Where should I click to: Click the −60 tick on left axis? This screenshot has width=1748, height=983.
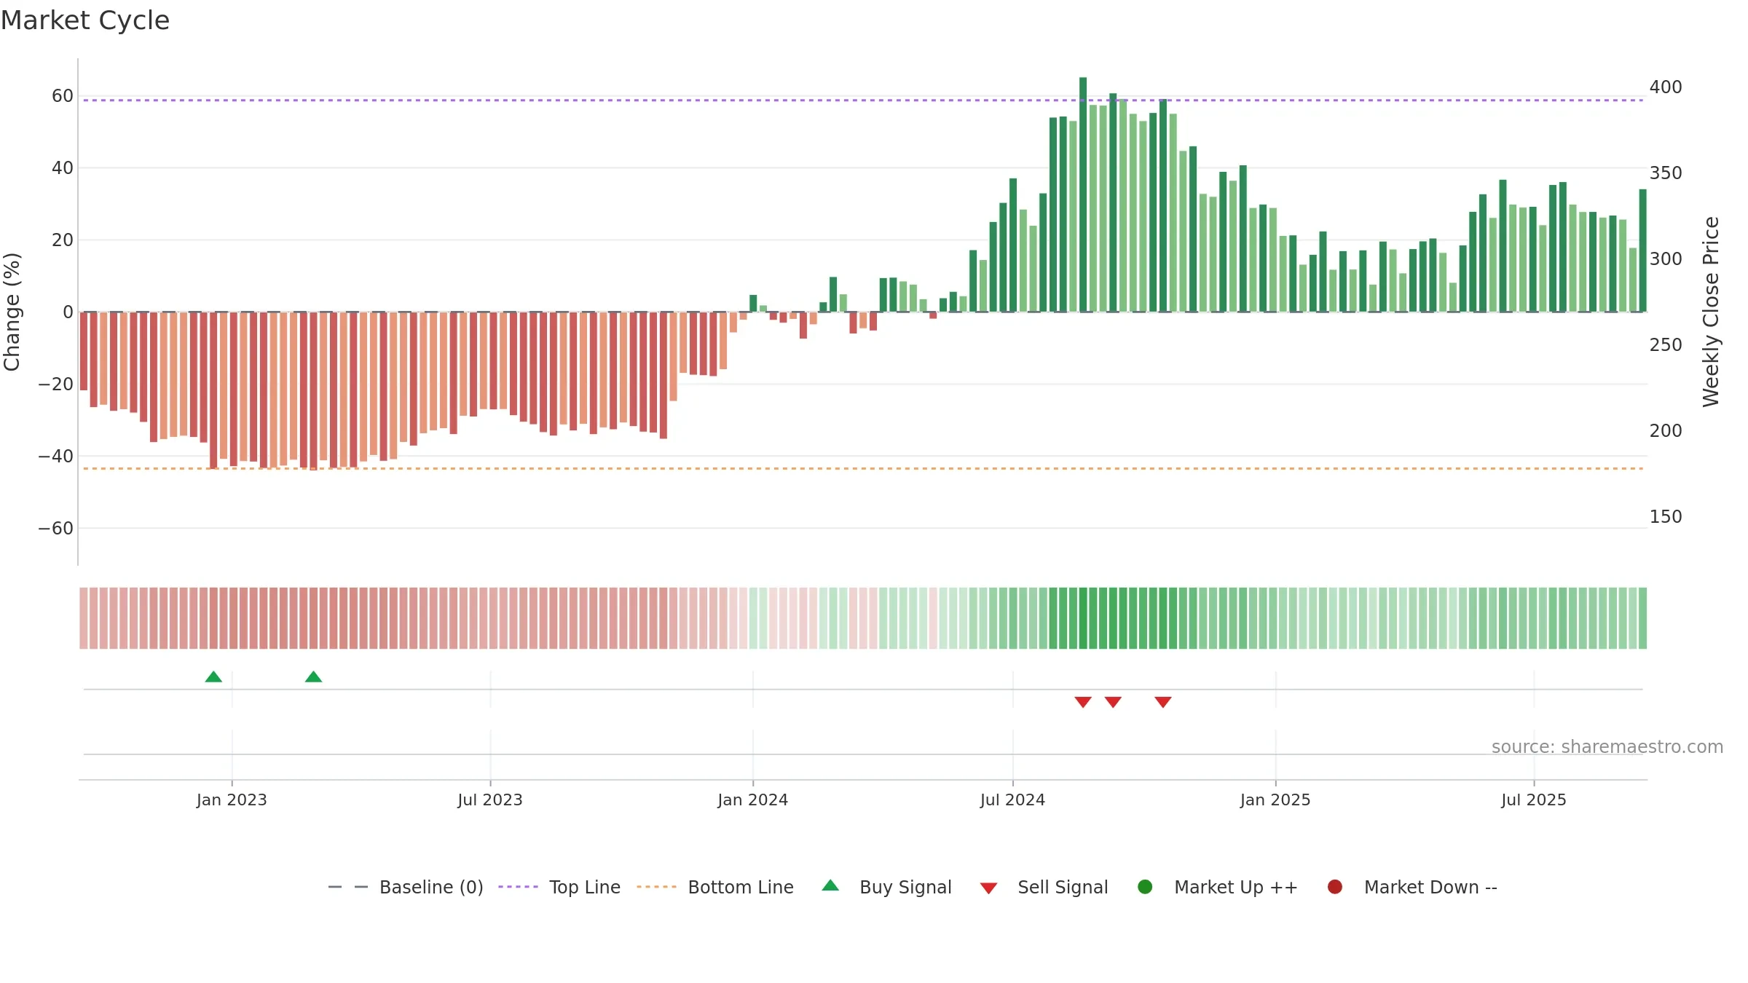pos(56,529)
